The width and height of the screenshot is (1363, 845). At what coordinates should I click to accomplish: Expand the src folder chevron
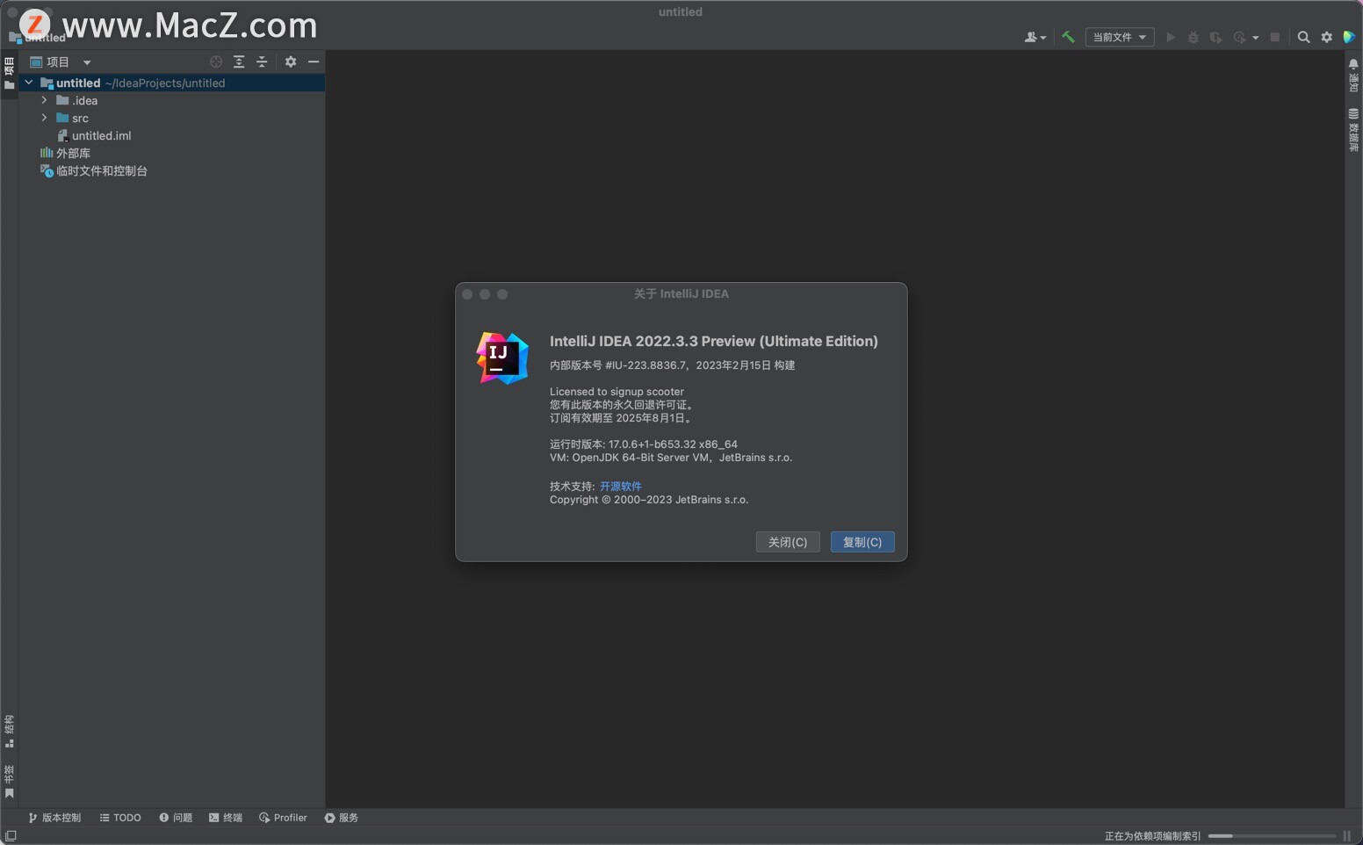point(45,118)
